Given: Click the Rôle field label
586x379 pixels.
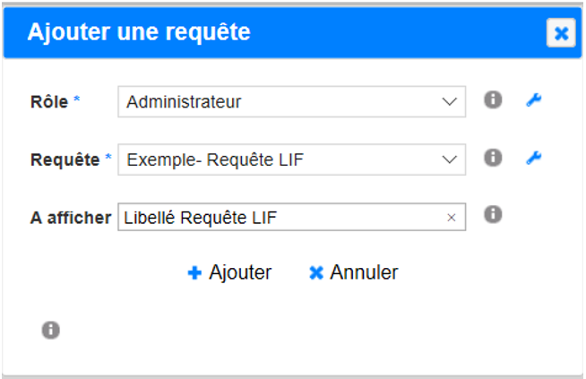Looking at the screenshot, I should [x=49, y=101].
